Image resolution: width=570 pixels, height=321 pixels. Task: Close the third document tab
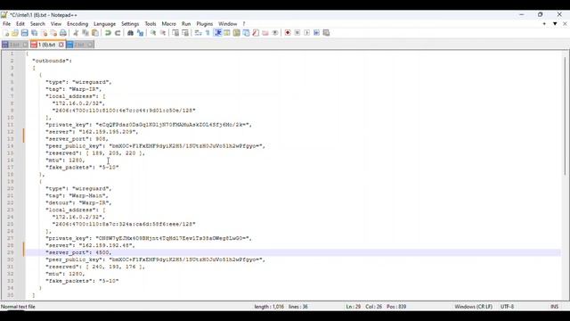(x=90, y=45)
